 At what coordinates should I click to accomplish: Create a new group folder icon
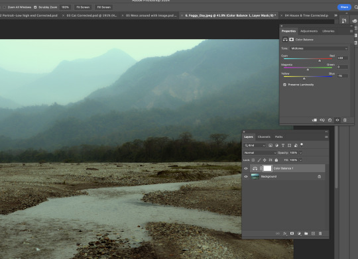[306, 233]
